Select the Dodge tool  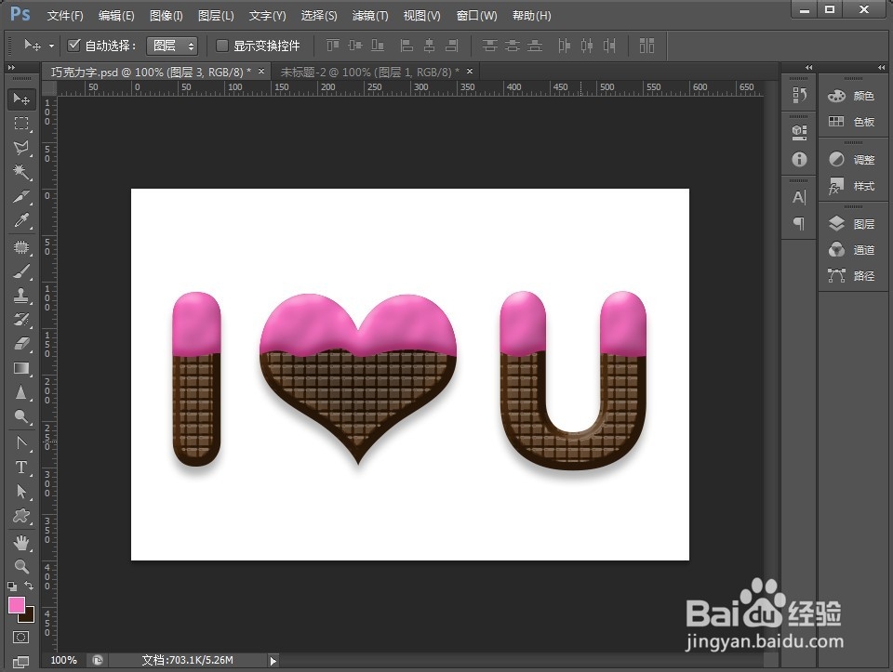21,417
